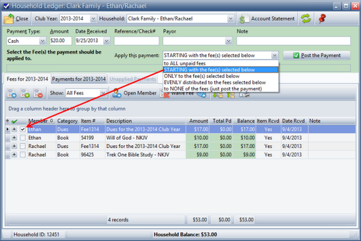Expand the Rachael Dues row details
Viewport: 361px width, 241px height.
15,147
